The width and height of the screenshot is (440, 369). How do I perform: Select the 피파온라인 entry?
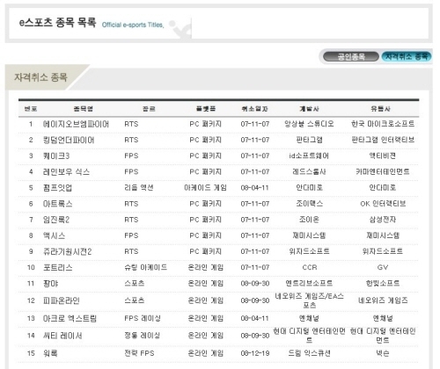pos(62,300)
